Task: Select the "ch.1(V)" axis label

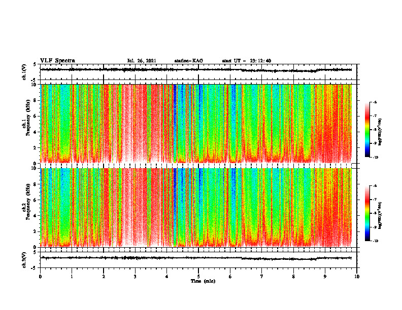Action: click(24, 72)
